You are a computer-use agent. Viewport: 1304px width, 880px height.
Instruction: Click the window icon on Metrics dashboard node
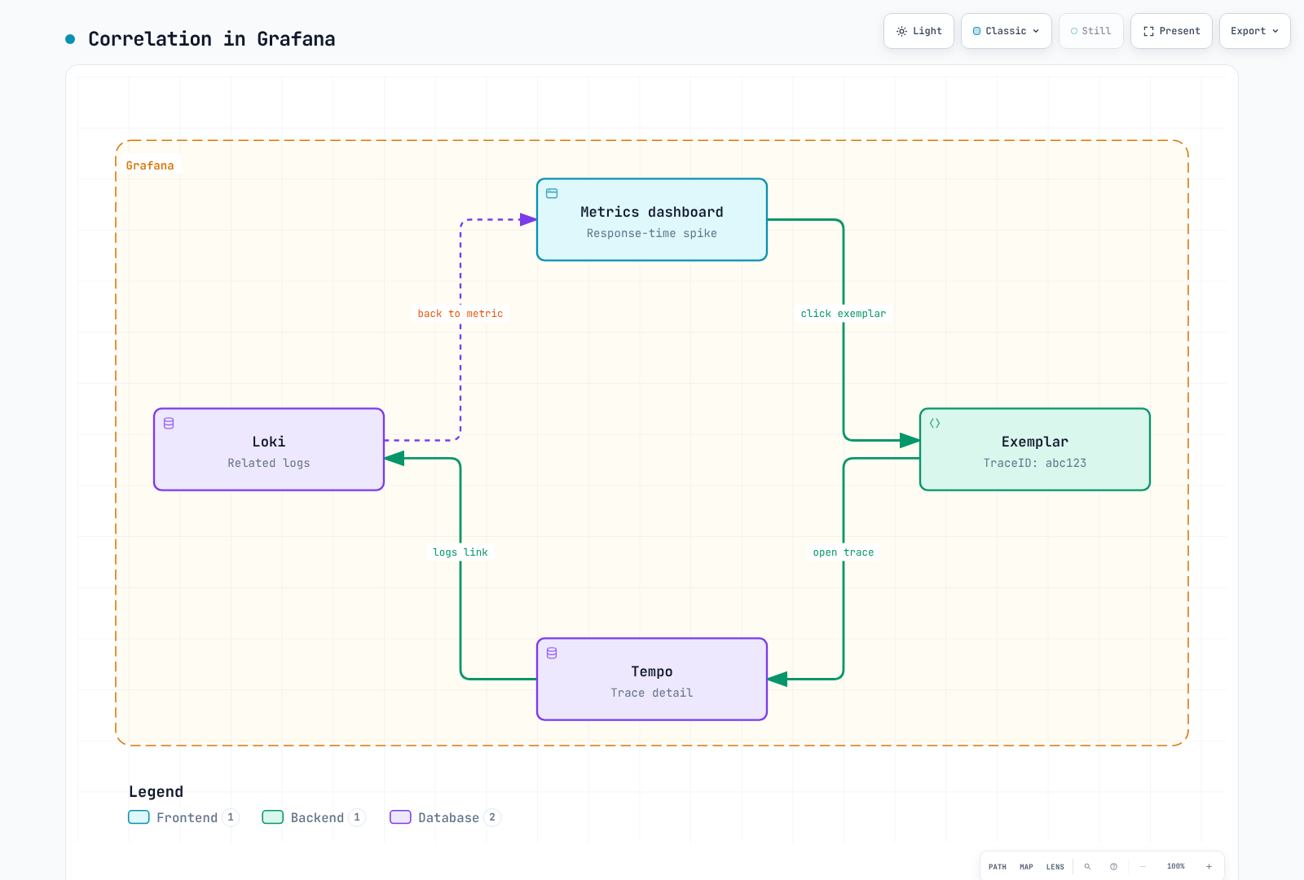(x=552, y=193)
